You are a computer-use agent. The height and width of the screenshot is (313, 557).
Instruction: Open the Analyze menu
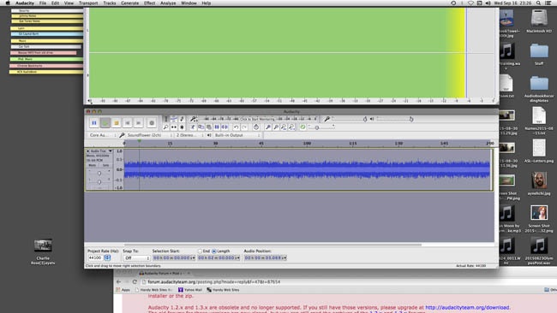(x=168, y=3)
